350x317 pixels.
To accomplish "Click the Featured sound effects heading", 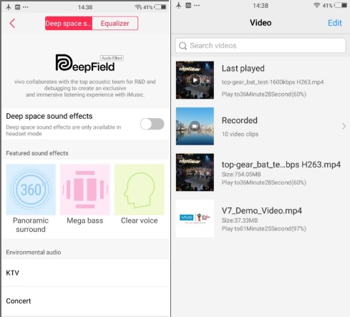I will (37, 153).
